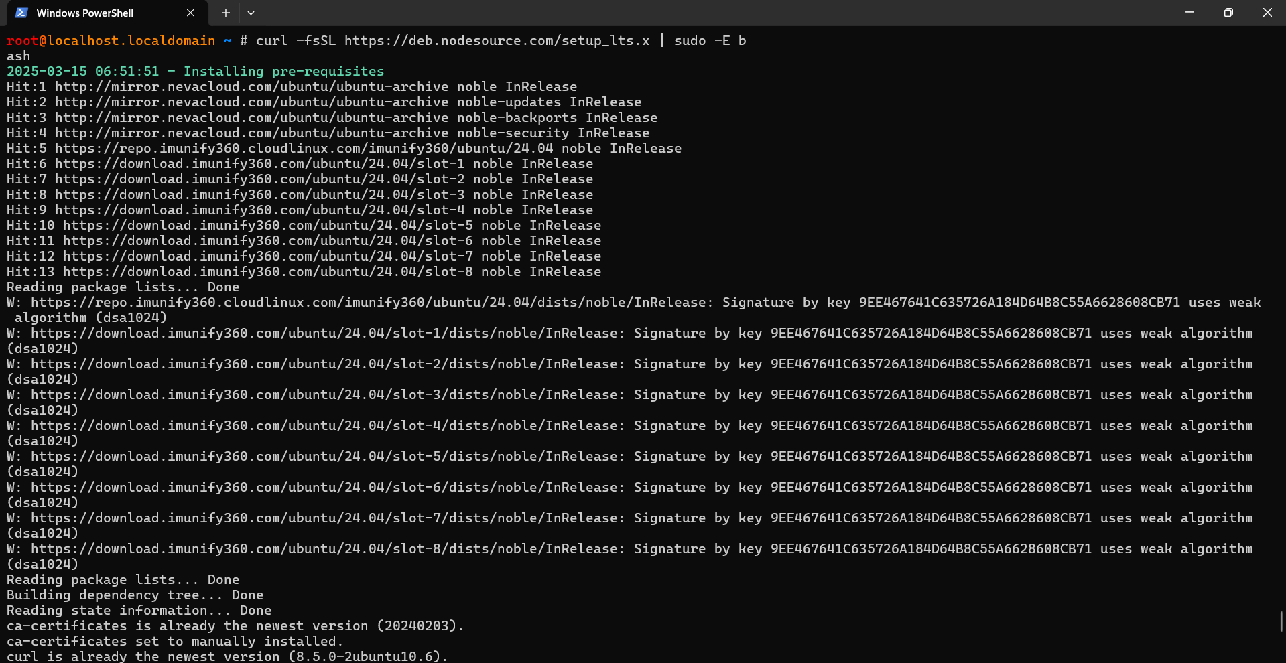Open a new terminal tab with the plus button
1286x663 pixels.
[x=225, y=13]
